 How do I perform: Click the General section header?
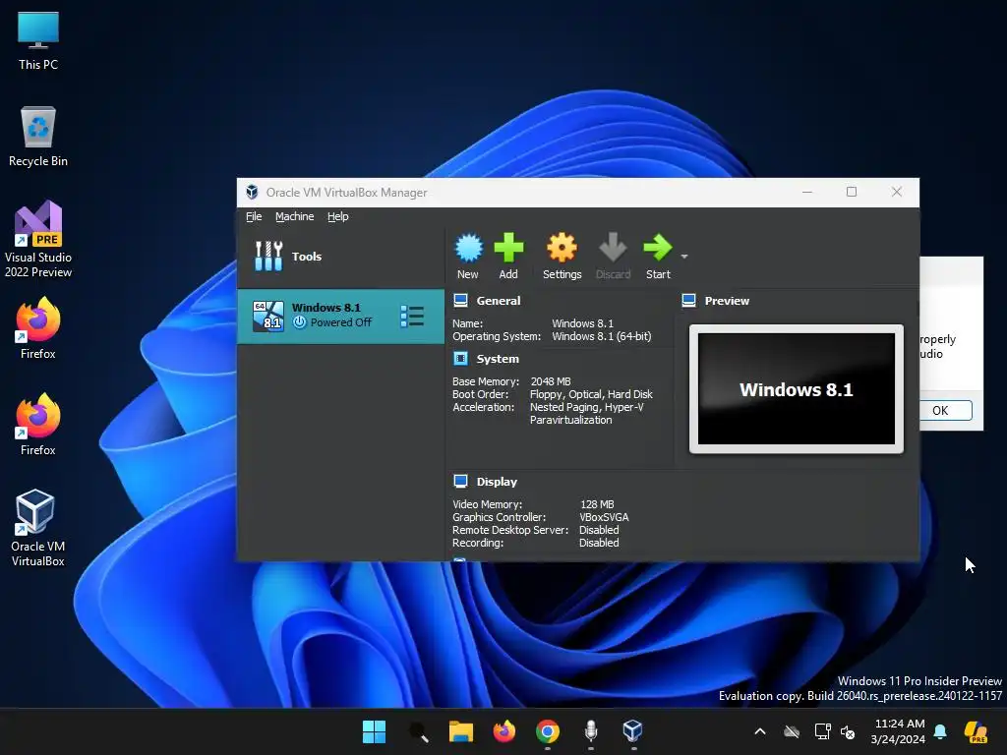(x=499, y=301)
